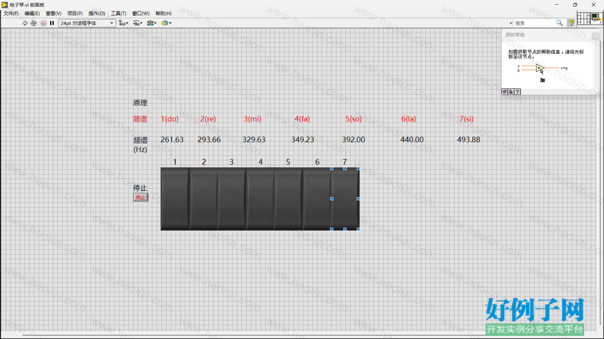604x339 pixels.
Task: Click piano key 1 on the panel
Action: 175,199
